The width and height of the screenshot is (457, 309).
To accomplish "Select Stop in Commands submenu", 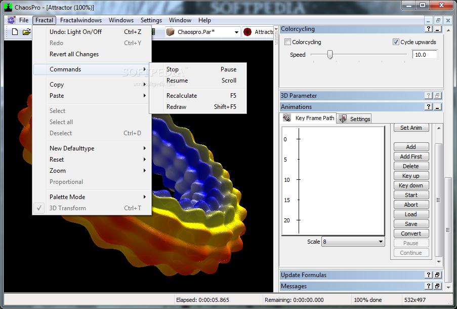I will point(198,69).
